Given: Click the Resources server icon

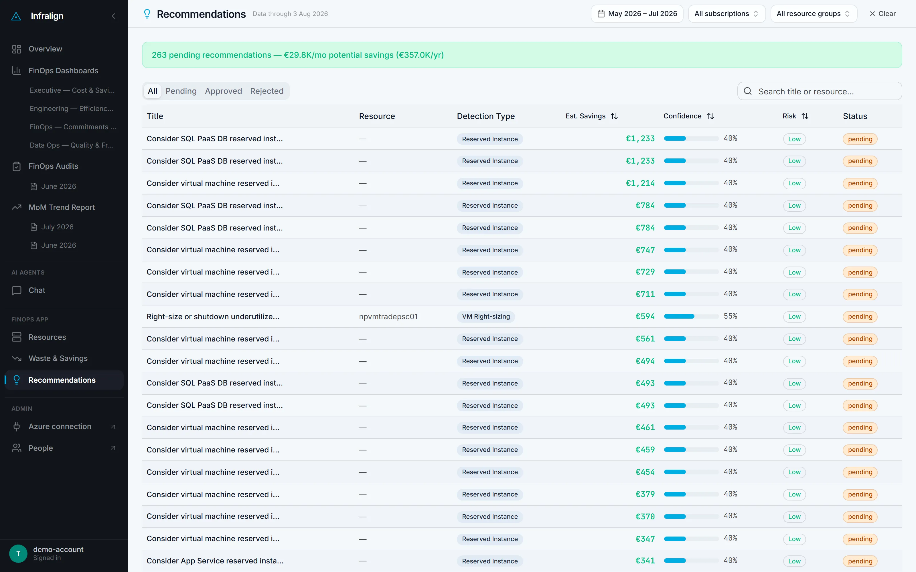Looking at the screenshot, I should [16, 337].
